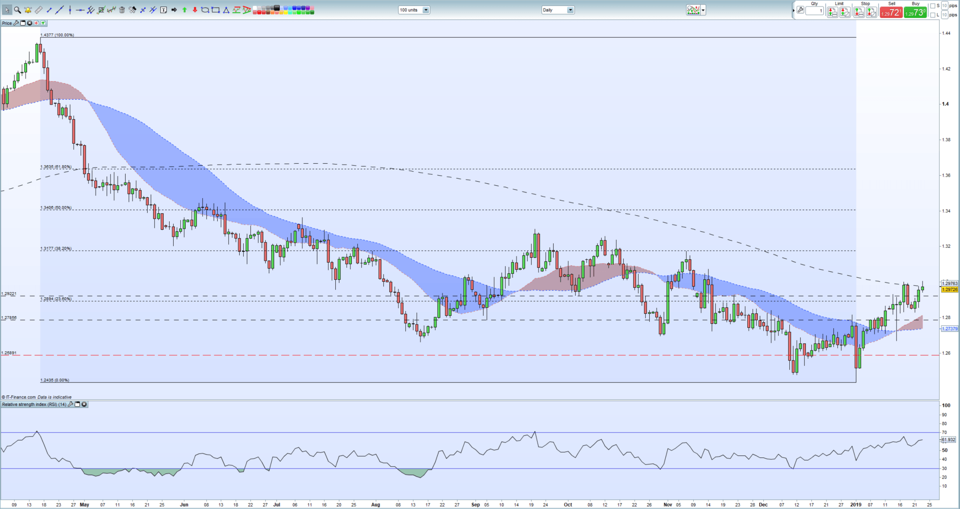Screen dimensions: 960x509
Task: Click the chart style candlestick icon
Action: (693, 10)
